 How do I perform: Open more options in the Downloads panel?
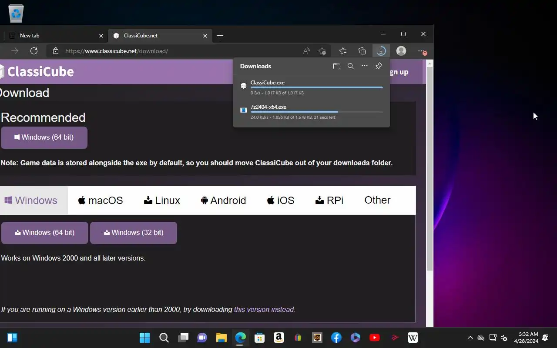click(x=365, y=66)
